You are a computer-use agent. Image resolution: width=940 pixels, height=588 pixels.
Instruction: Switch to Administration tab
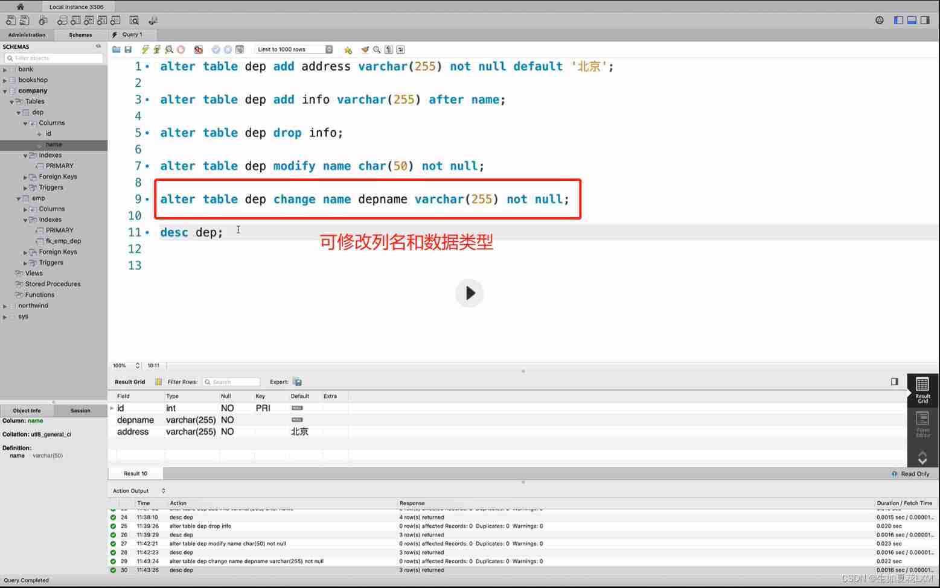click(x=27, y=35)
